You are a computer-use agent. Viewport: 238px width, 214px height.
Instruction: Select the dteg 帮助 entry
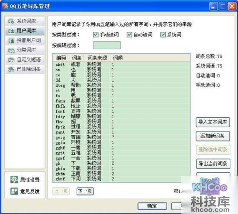(x=121, y=85)
